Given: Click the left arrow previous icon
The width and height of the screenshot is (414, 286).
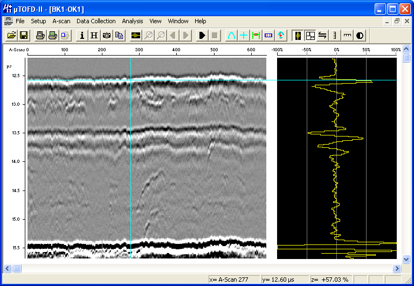Looking at the screenshot, I should pos(173,36).
